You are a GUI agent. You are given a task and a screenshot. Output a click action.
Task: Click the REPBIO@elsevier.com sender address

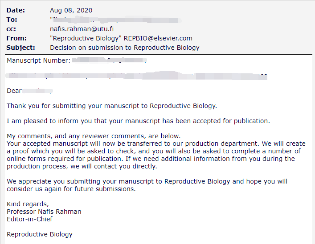click(158, 38)
